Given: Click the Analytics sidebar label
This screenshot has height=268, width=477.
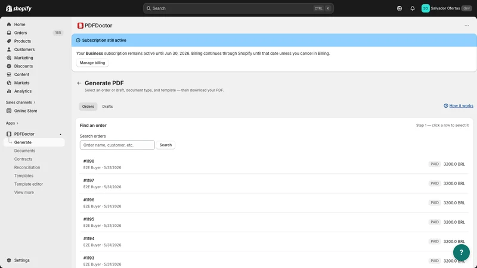Looking at the screenshot, I should click(23, 91).
